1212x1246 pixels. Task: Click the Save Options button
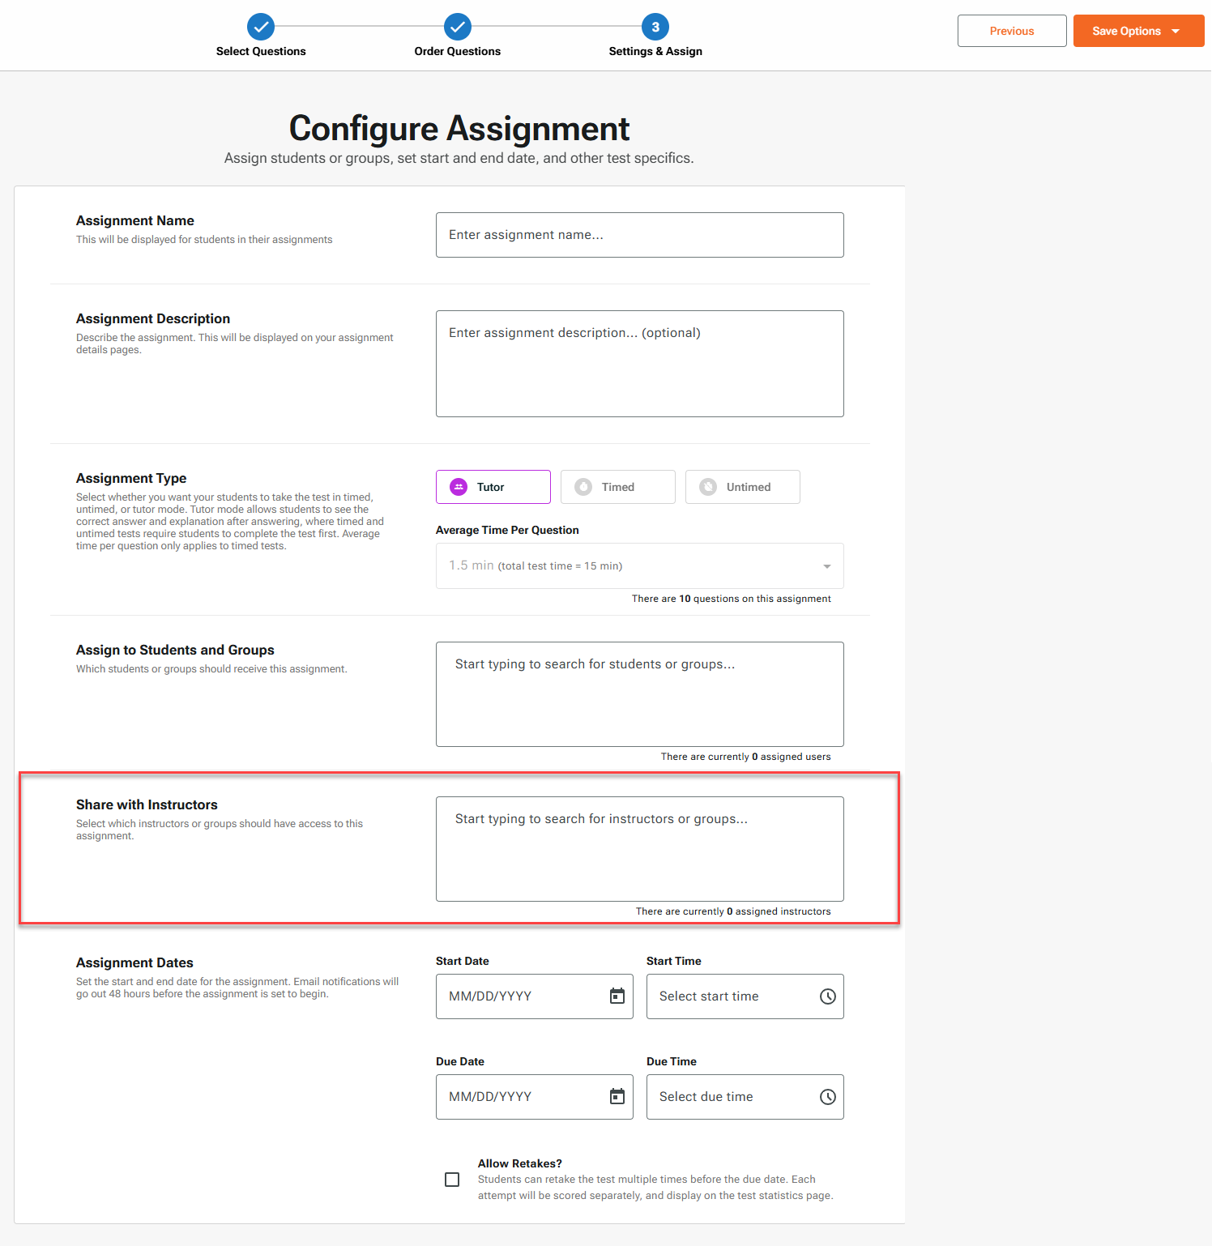pyautogui.click(x=1125, y=31)
